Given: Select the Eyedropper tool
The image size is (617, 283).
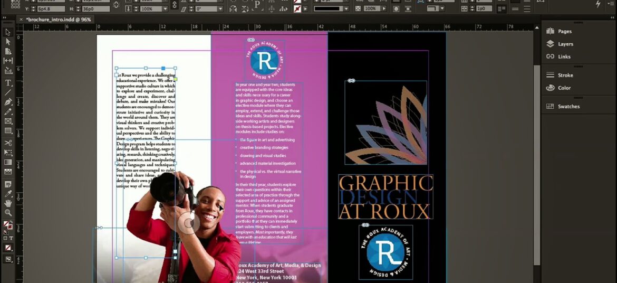Looking at the screenshot, I should pos(8,194).
